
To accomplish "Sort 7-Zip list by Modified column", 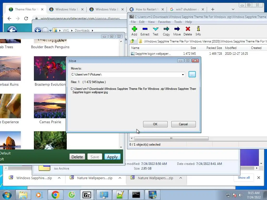I will [237, 48].
